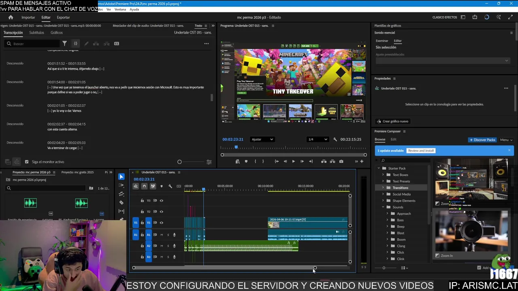Click Crear gráfico nuevo button
This screenshot has width=518, height=291.
click(x=392, y=121)
